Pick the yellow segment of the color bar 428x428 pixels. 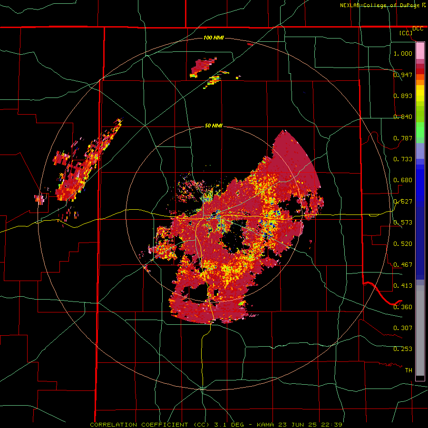420,93
